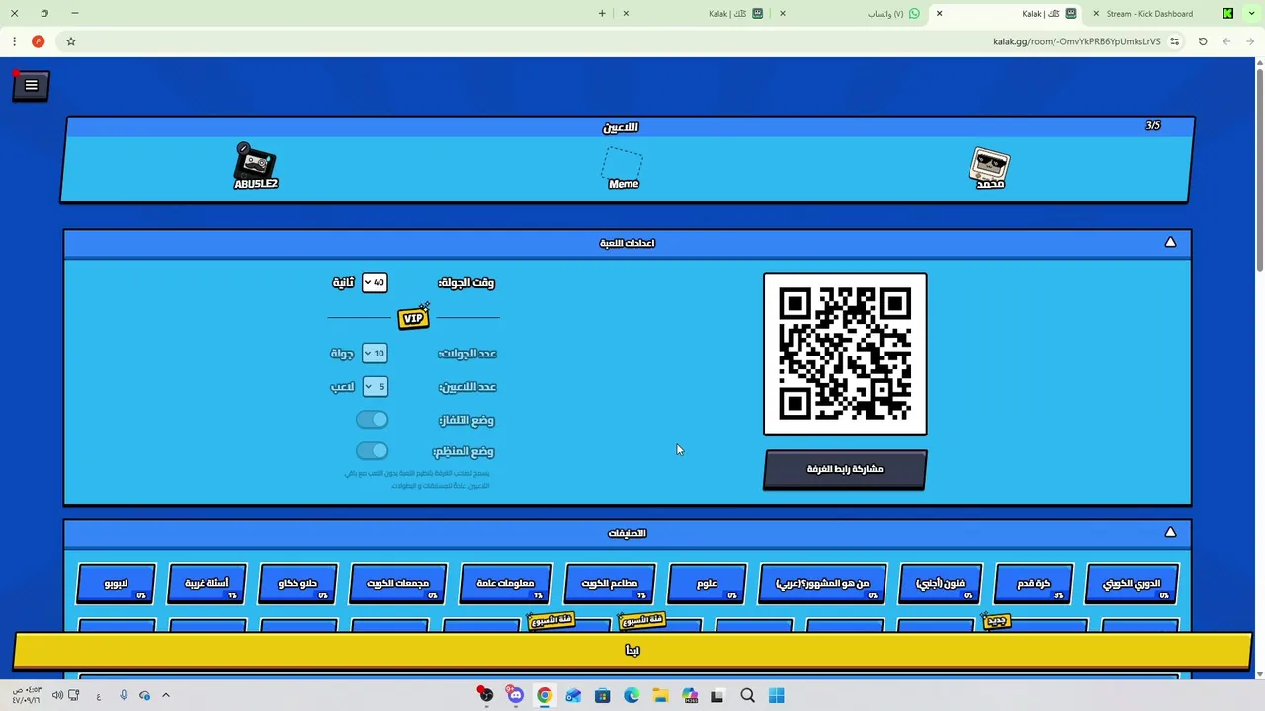Screen dimensions: 1265x711
Task: Open Microsoft 365 Copilot from taskbar
Action: 690,696
